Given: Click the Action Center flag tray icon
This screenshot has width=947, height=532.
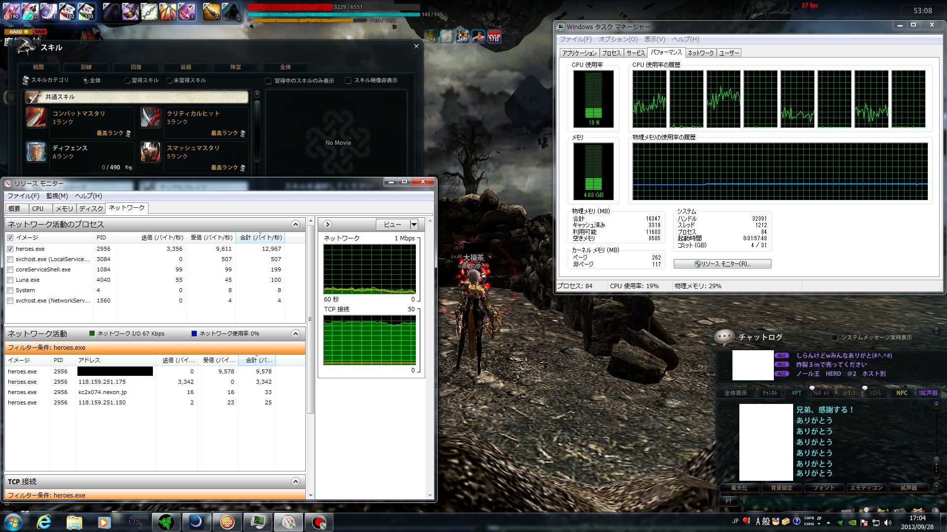Looking at the screenshot, I should tap(864, 523).
